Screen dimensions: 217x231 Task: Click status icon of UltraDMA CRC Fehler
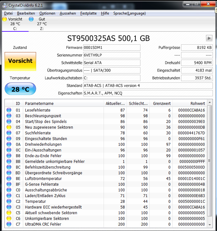[x=9, y=224]
